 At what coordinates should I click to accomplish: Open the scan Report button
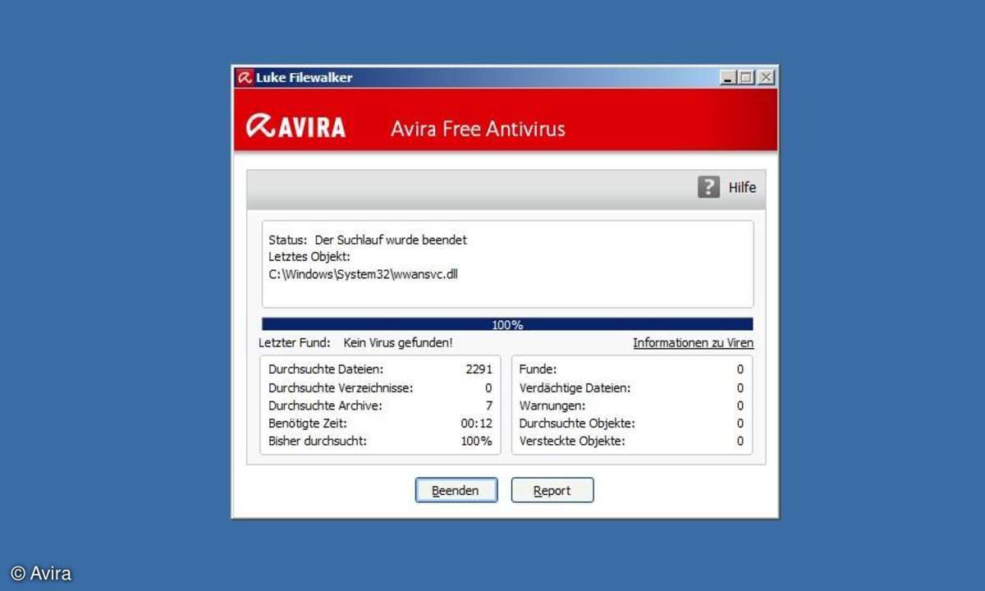tap(552, 491)
